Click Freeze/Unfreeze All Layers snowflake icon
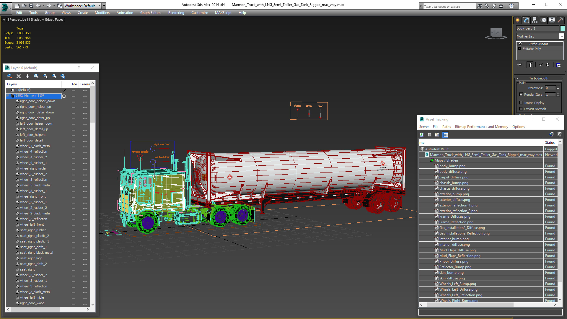Image resolution: width=567 pixels, height=319 pixels. [x=63, y=76]
